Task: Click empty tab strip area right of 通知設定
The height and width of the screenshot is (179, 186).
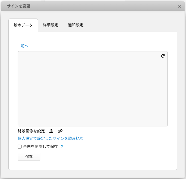Action: point(132,25)
